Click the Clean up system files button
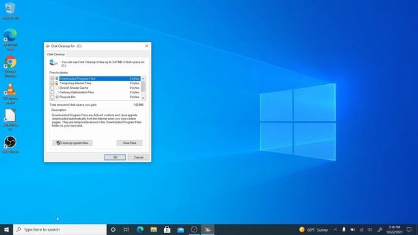 pos(72,143)
